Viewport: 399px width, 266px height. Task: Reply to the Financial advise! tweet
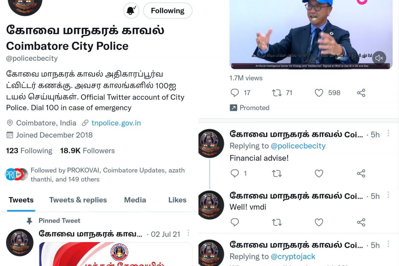(235, 173)
